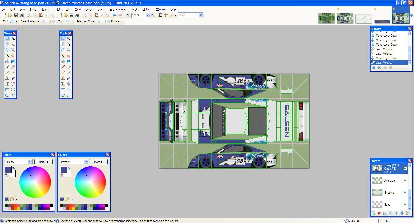Select the Gradient tool in right Tools window
414x223 pixels.
click(69, 61)
